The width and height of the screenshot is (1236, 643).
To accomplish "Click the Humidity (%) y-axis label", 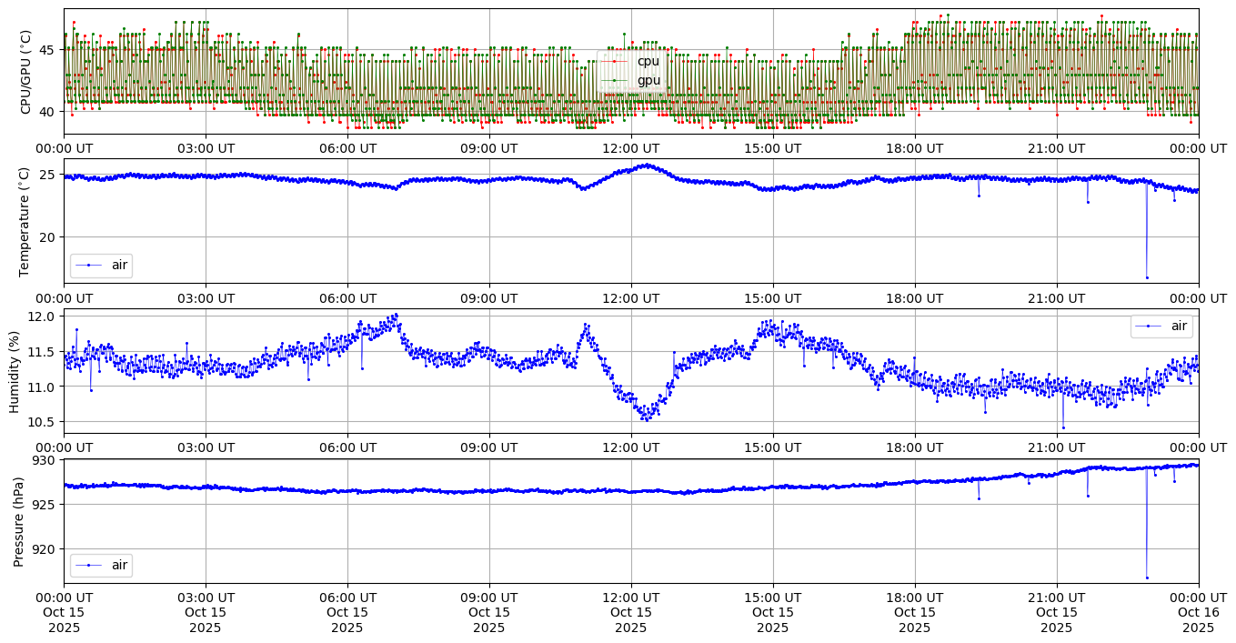I will tap(15, 371).
